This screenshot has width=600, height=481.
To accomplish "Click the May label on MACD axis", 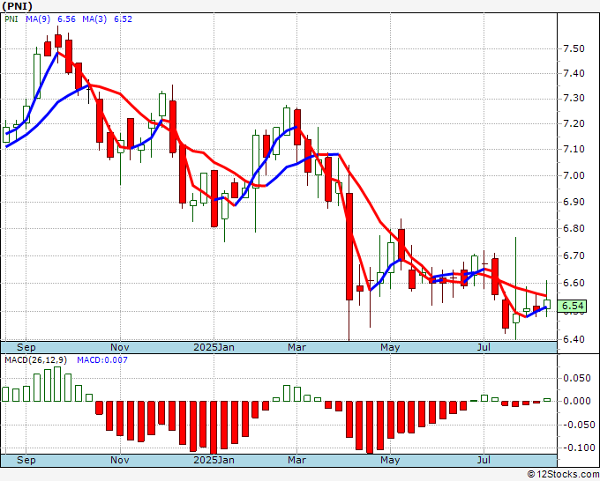I will tap(390, 460).
